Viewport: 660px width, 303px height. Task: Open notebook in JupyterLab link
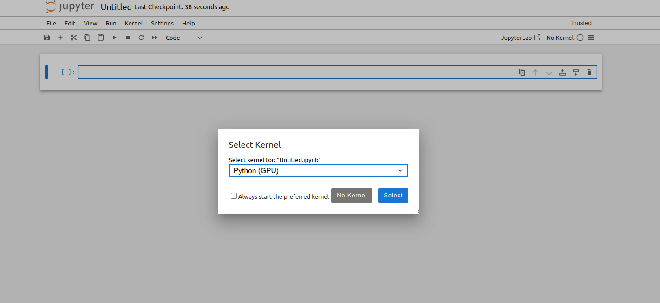pyautogui.click(x=521, y=38)
